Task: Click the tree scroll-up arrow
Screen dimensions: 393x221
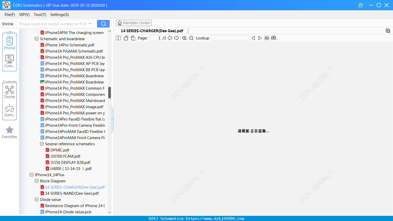Action: pyautogui.click(x=109, y=31)
